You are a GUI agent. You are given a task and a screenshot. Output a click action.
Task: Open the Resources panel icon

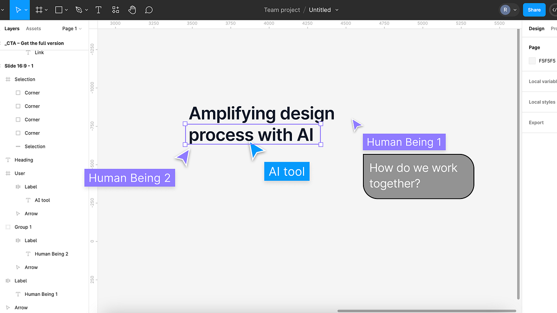click(x=115, y=9)
